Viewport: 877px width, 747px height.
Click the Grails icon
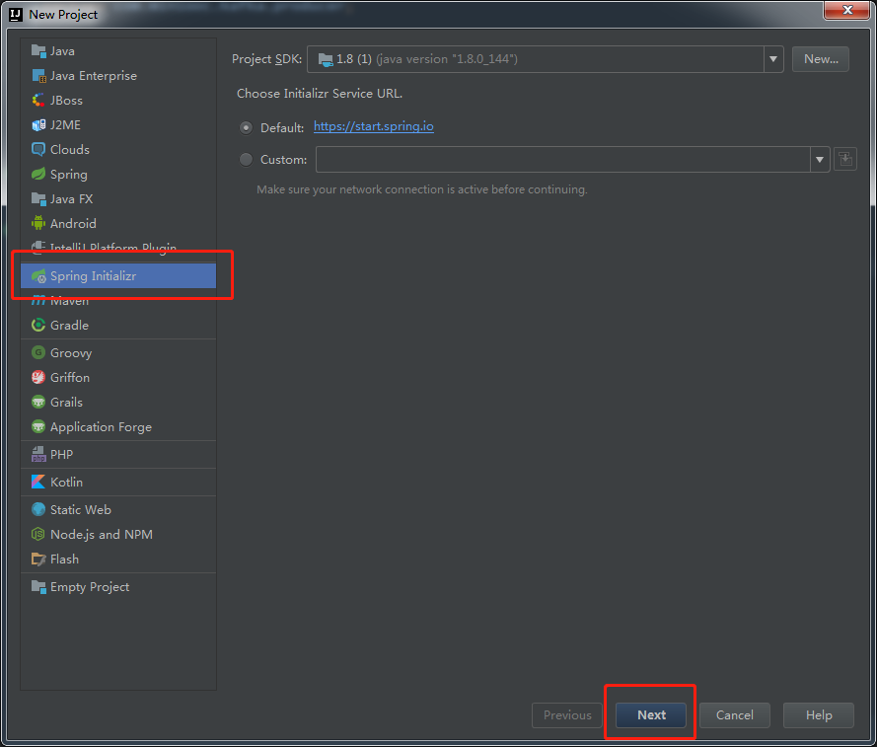click(38, 402)
